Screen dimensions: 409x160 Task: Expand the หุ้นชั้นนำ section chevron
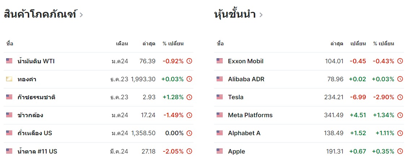261,15
